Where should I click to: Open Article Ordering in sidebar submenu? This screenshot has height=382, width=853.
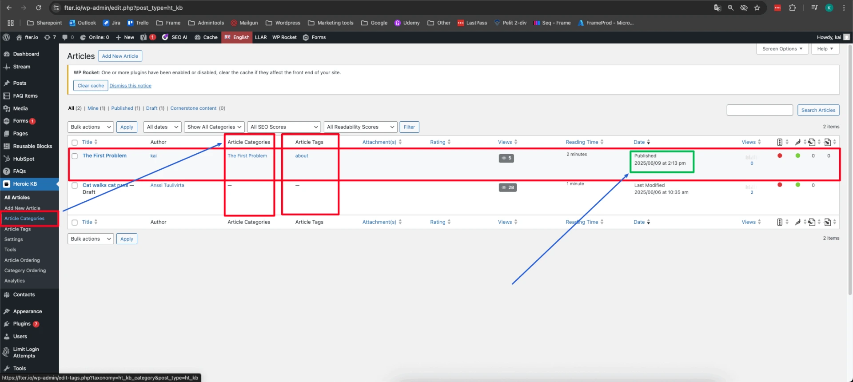pos(22,260)
